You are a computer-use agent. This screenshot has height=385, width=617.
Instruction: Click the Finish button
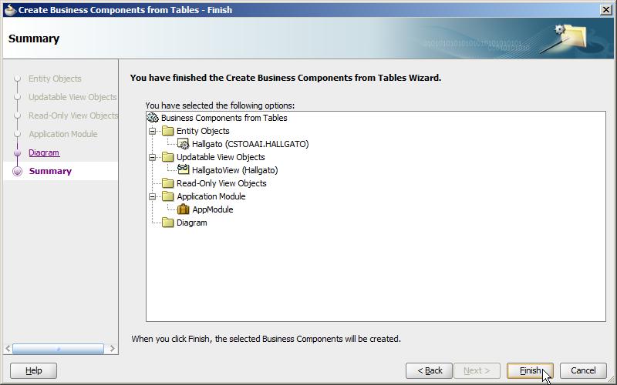click(530, 370)
